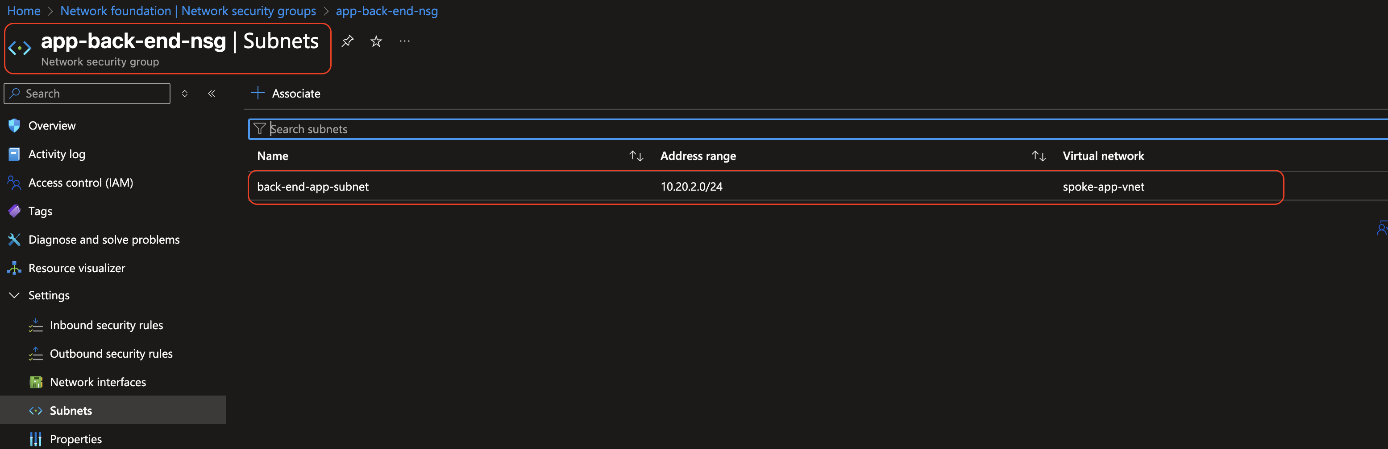1388x449 pixels.
Task: Click the Associate button
Action: (x=286, y=93)
